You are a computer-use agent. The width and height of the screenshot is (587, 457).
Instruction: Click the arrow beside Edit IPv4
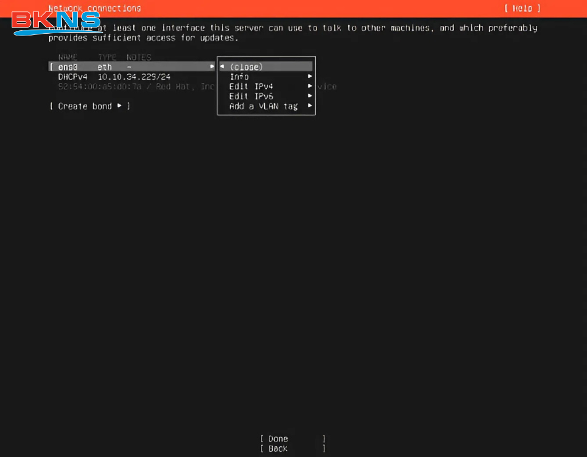(x=310, y=86)
